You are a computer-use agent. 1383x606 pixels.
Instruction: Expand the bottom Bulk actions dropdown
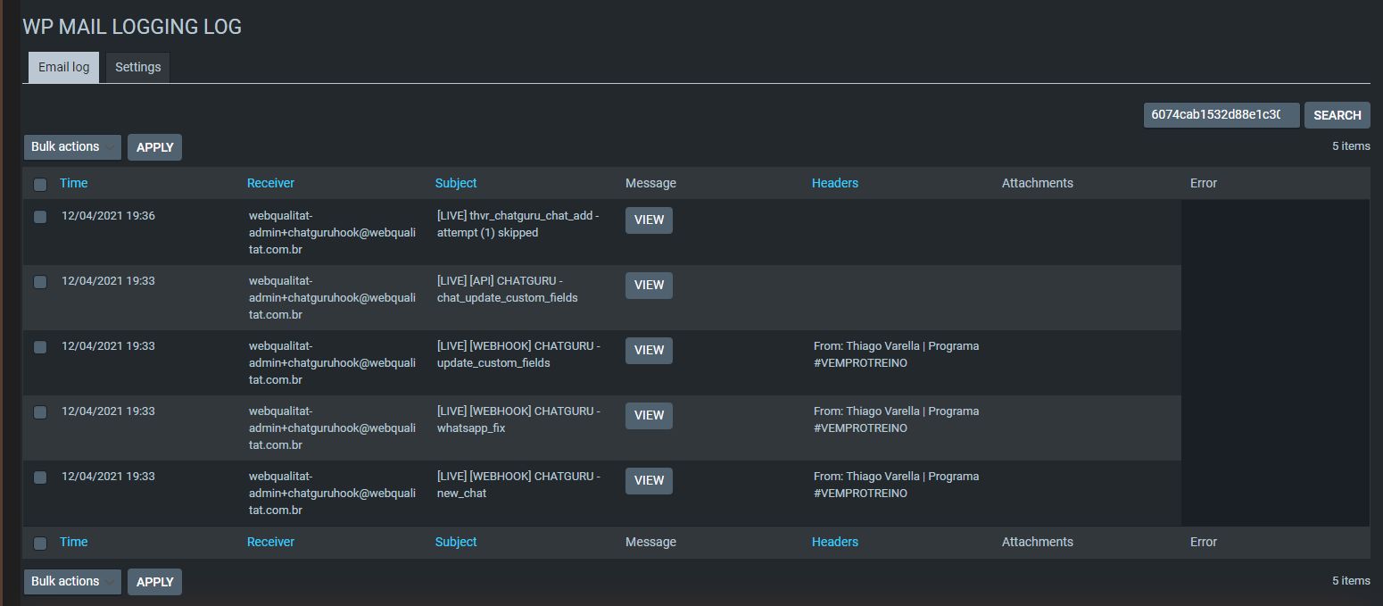tap(72, 582)
